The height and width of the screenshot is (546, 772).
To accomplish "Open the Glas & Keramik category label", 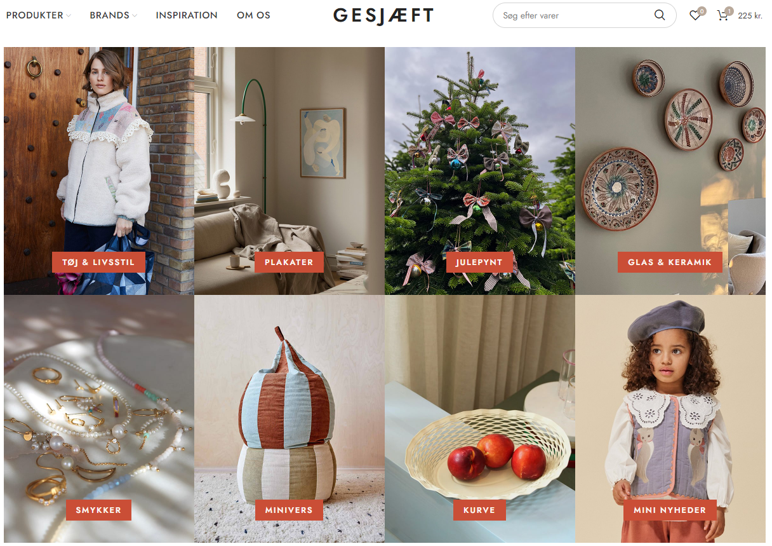I will 670,262.
